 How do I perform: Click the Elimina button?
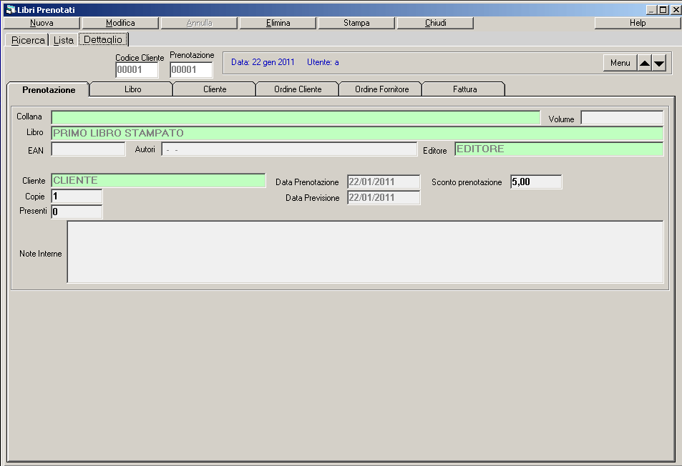278,23
